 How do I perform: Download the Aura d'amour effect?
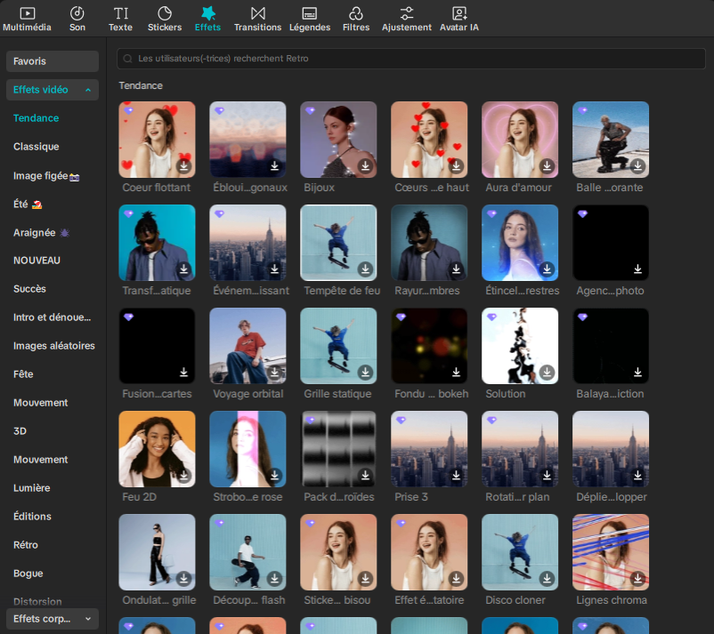coord(547,166)
